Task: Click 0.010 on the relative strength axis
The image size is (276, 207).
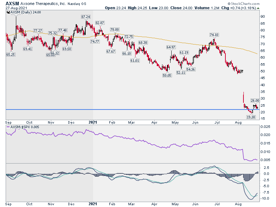Action: (265, 152)
